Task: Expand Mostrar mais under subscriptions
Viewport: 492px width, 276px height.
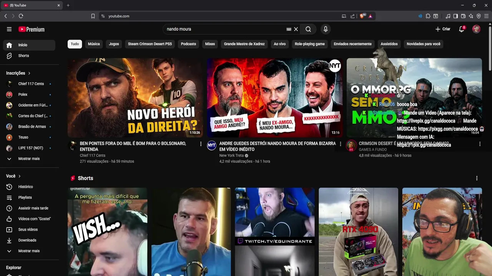Action: pyautogui.click(x=29, y=159)
